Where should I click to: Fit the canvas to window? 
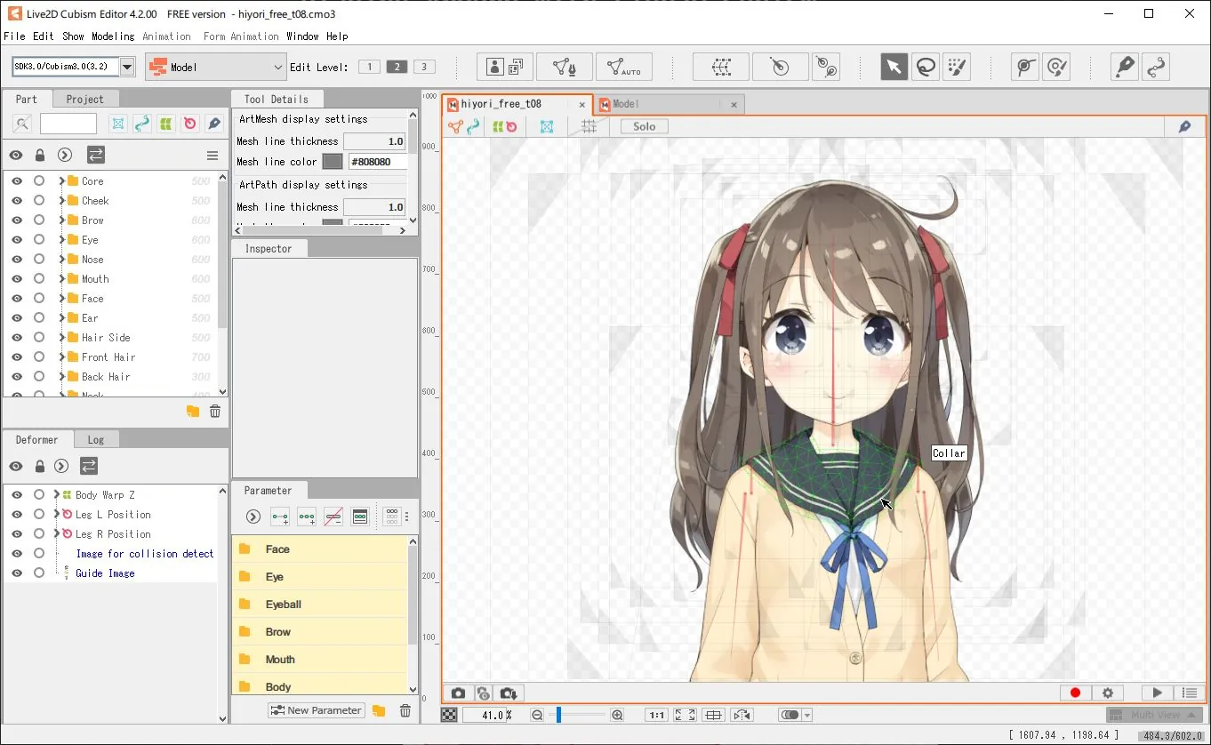(x=685, y=715)
